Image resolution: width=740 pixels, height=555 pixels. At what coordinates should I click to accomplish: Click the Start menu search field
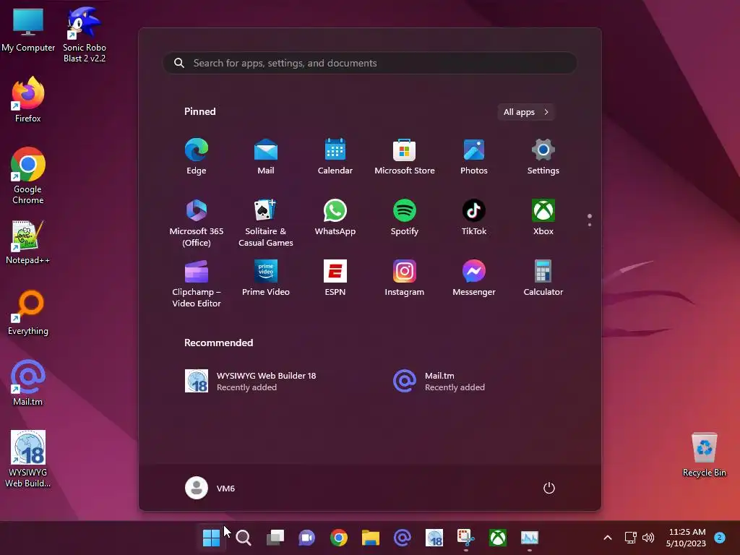pos(369,63)
